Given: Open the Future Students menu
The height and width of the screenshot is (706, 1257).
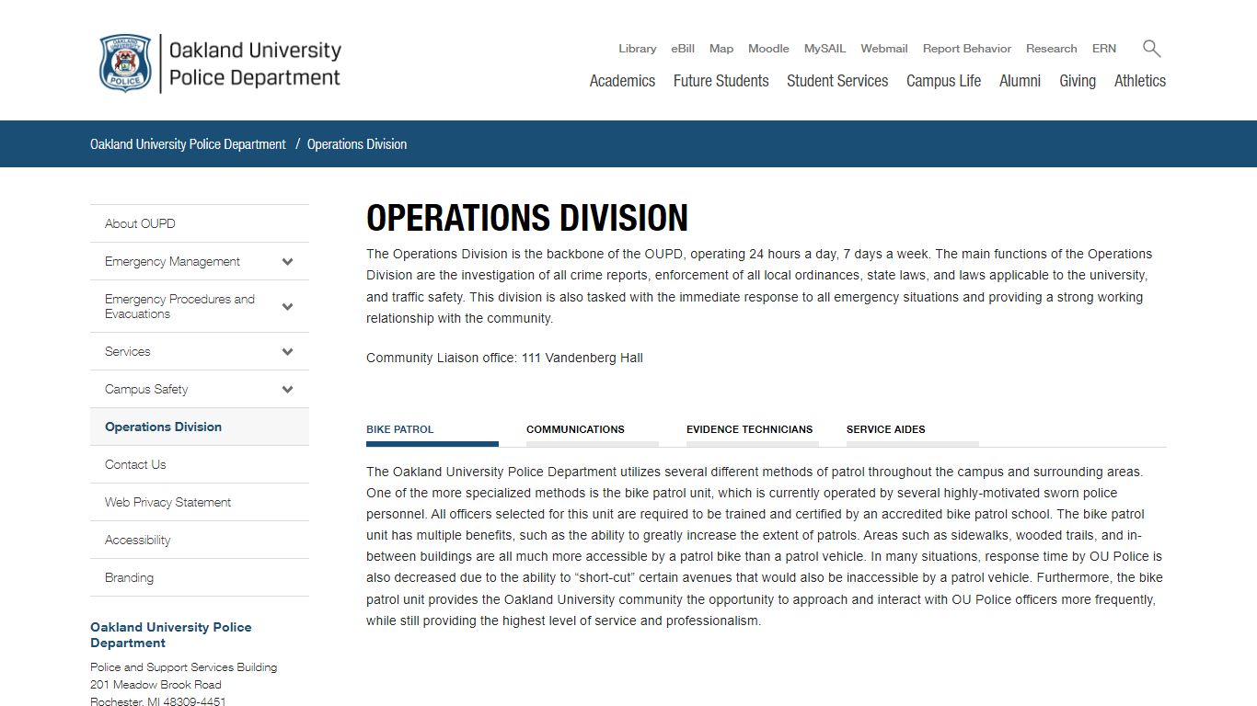Looking at the screenshot, I should point(721,81).
